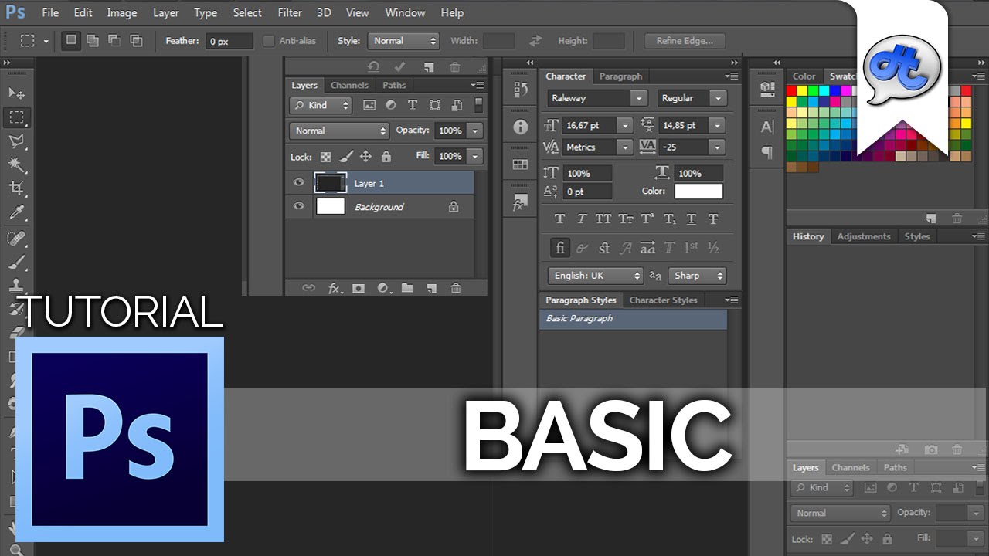Toggle layer filtering switch in floating Layers panel
This screenshot has width=989, height=556.
point(478,104)
